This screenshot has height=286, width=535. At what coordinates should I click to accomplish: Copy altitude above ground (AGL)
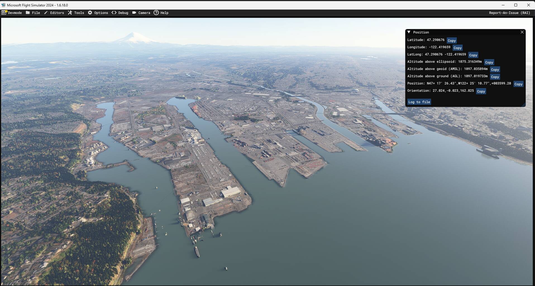[495, 77]
